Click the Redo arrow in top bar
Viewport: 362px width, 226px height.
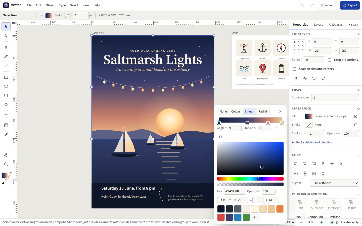tap(312, 5)
